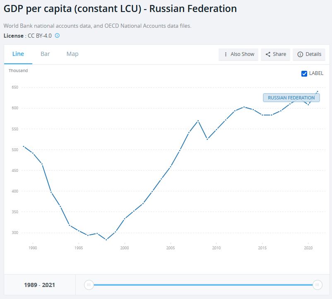The width and height of the screenshot is (332, 299).
Task: Select the Line chart tab
Action: click(x=18, y=54)
